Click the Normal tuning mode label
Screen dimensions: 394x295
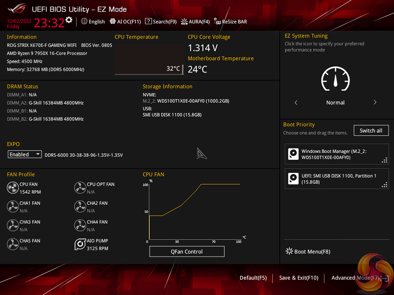pos(335,102)
